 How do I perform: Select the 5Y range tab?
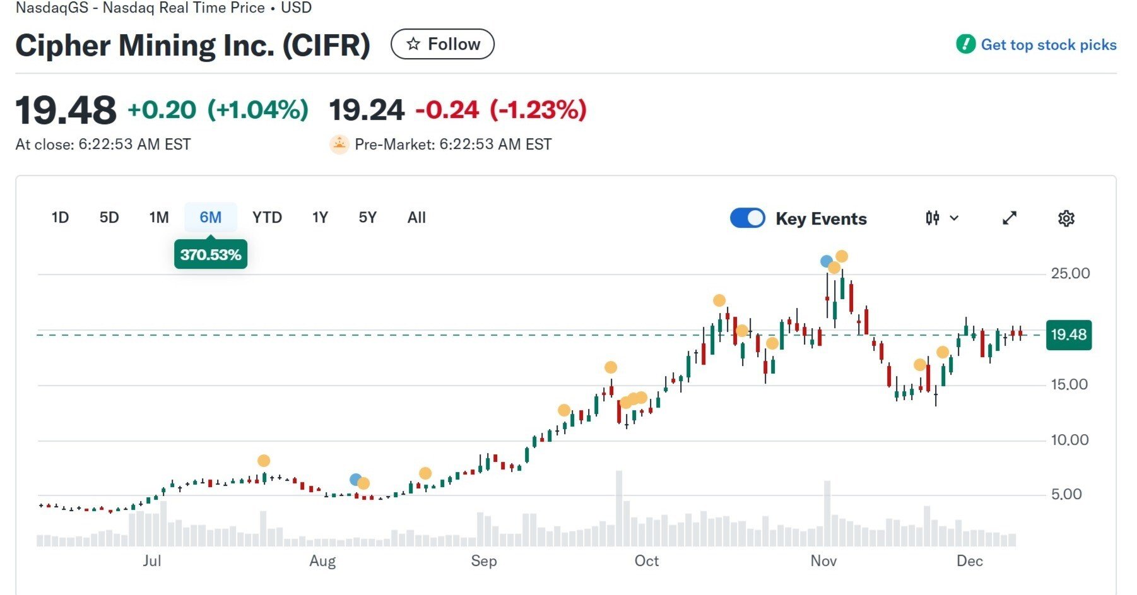tap(368, 217)
